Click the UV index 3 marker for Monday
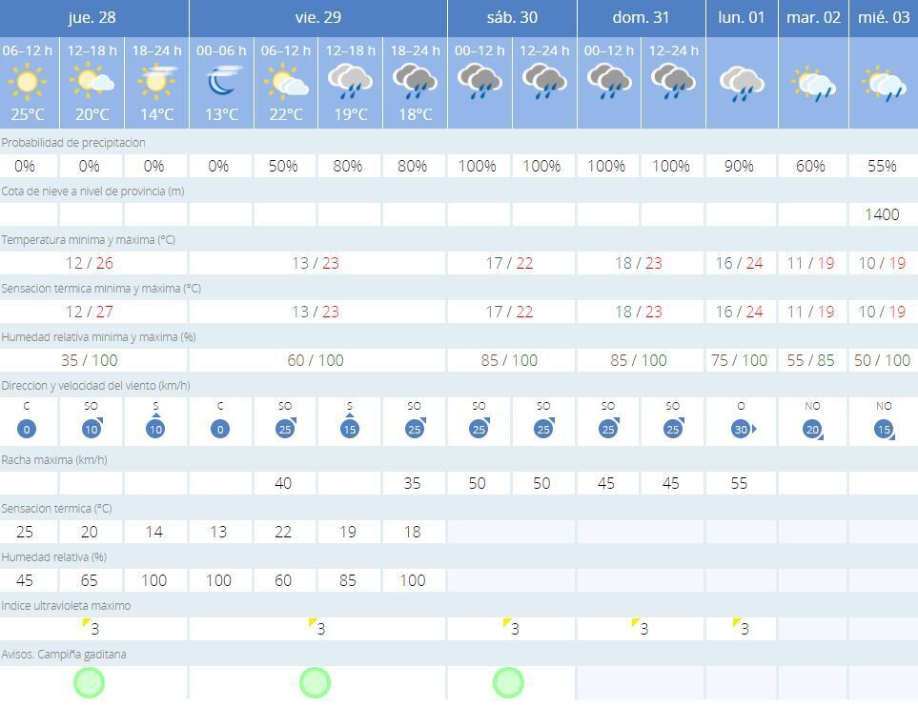The height and width of the screenshot is (707, 918). [x=741, y=628]
